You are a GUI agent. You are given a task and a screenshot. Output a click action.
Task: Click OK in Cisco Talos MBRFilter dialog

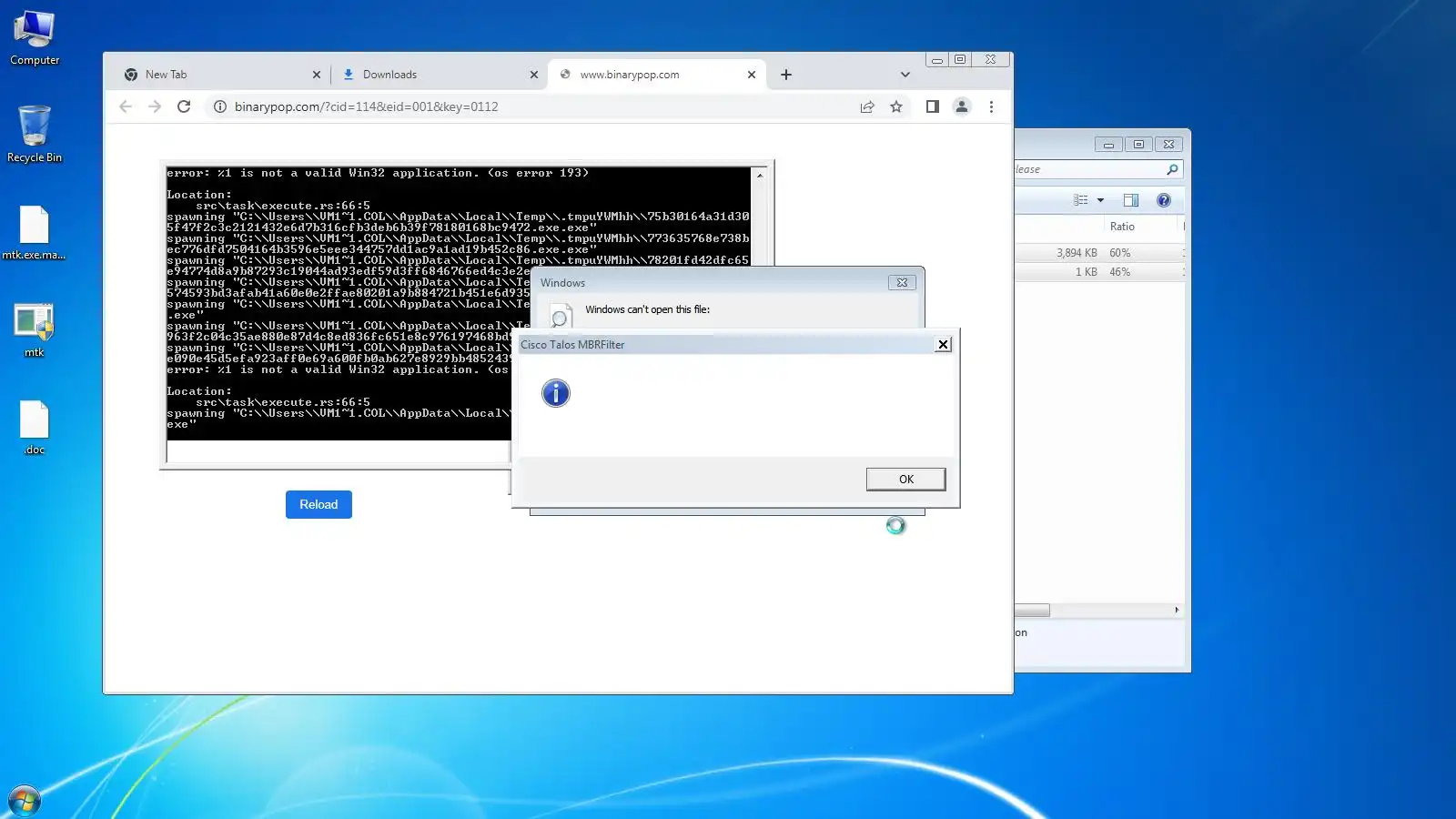point(906,480)
